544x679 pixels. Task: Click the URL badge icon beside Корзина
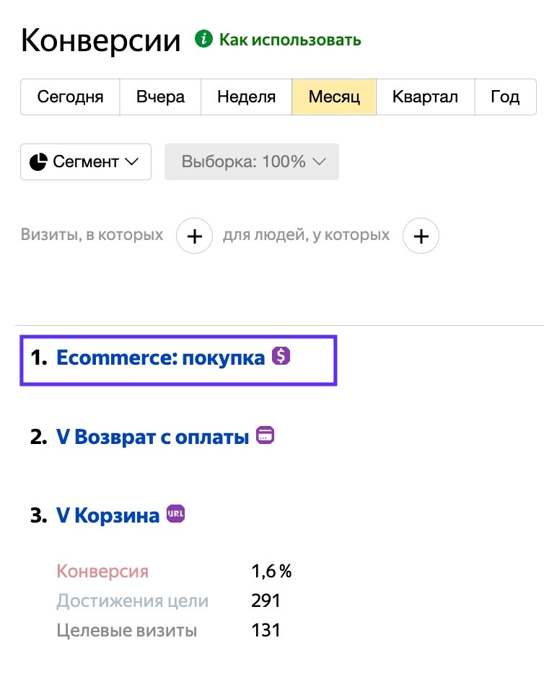[x=176, y=514]
